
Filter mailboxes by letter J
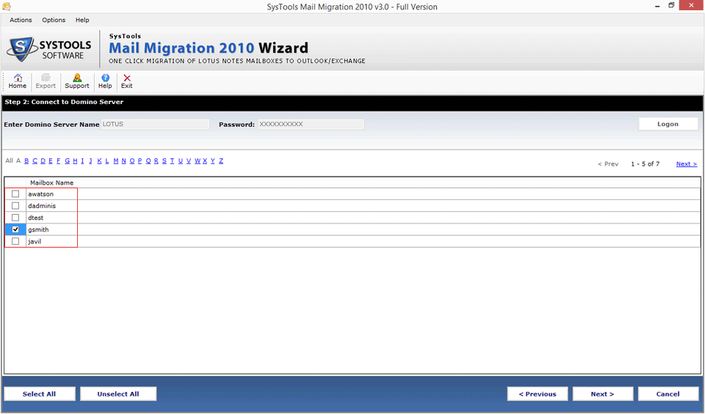point(90,160)
